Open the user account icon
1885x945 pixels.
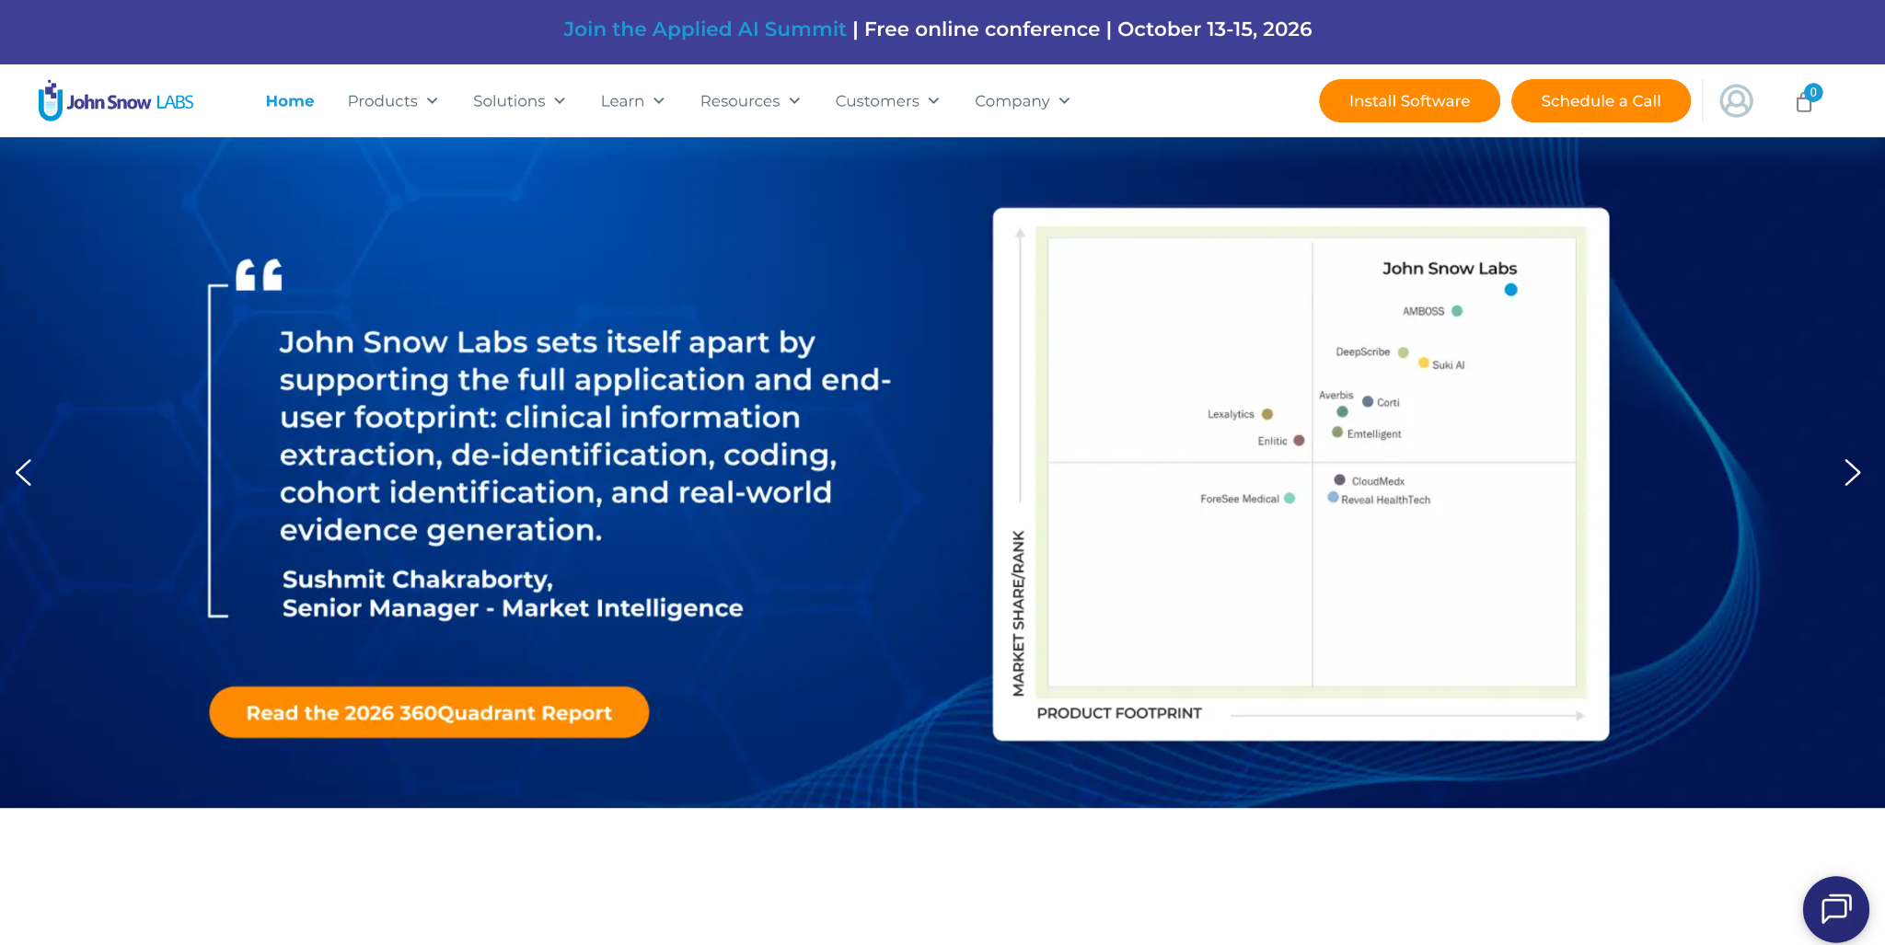tap(1736, 100)
